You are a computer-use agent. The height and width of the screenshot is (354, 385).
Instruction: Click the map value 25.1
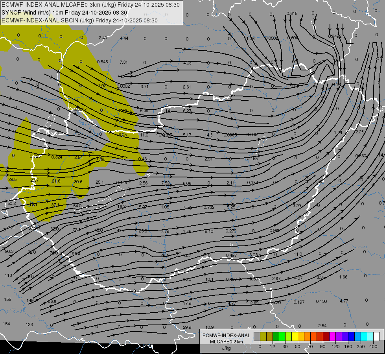coord(99,182)
